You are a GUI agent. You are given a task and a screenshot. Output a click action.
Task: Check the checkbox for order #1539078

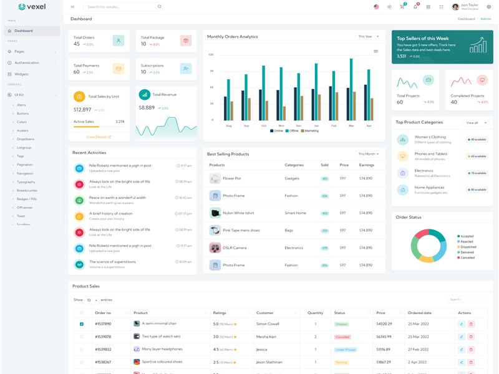coord(82,337)
